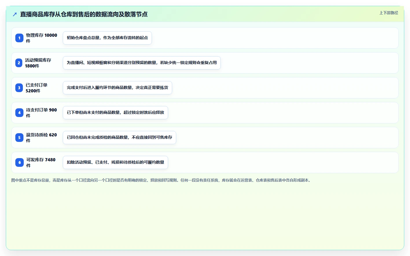Click step number badge 5

(x=19, y=138)
